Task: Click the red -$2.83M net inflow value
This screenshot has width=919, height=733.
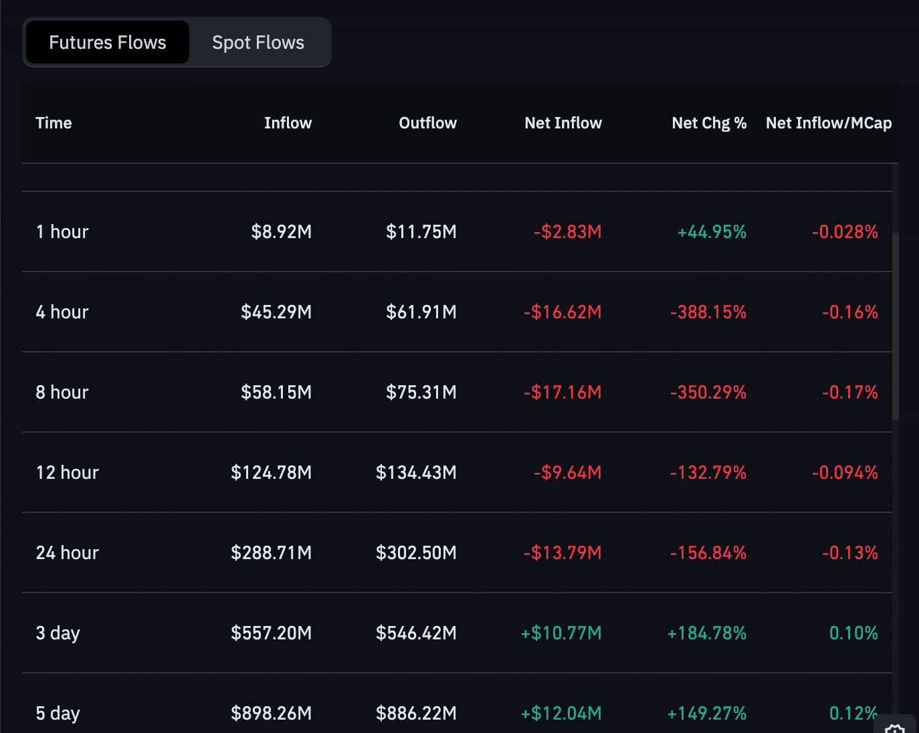Action: click(567, 231)
